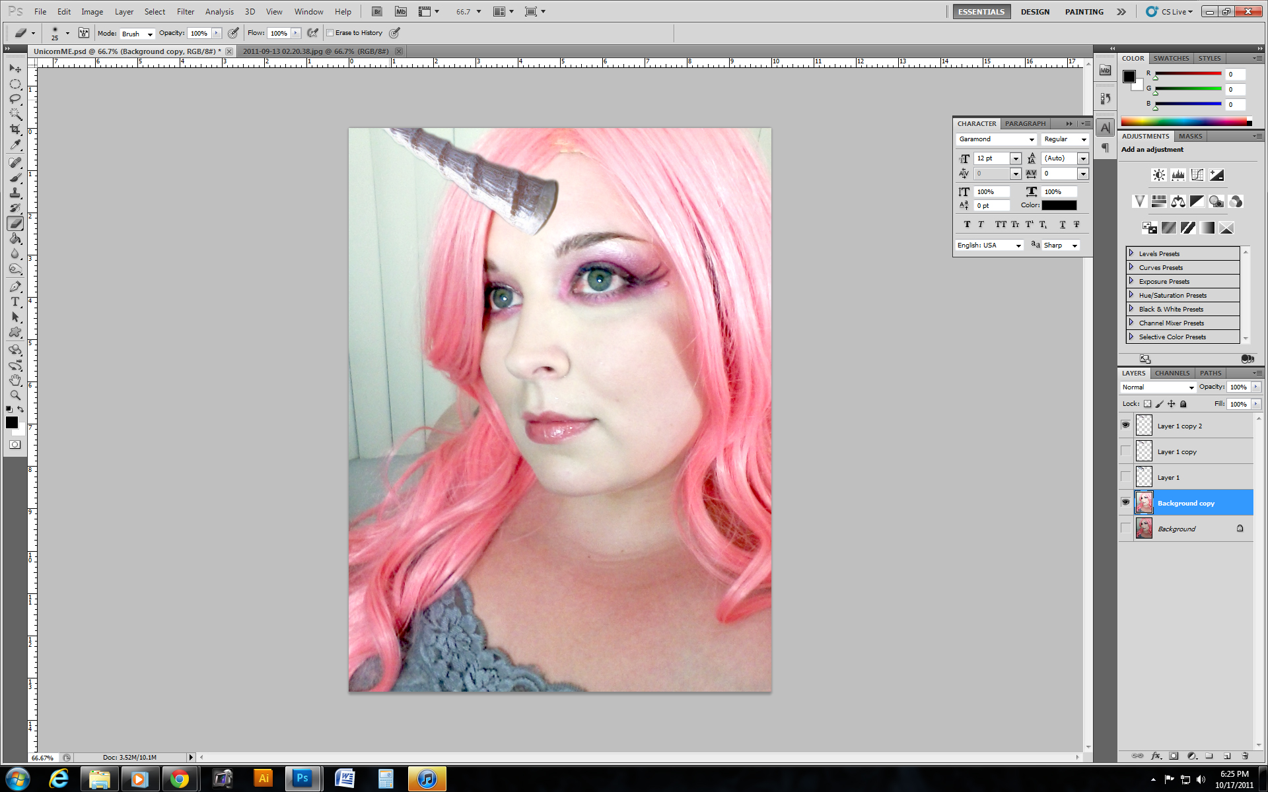Click the Color Balance adjustment icon

point(1178,201)
